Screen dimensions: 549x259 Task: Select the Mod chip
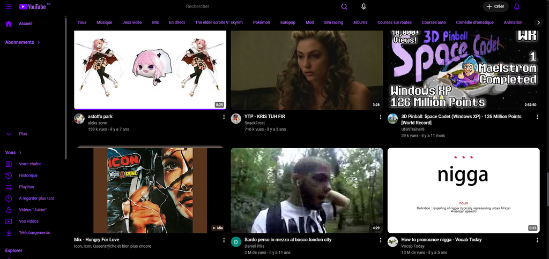pyautogui.click(x=309, y=22)
